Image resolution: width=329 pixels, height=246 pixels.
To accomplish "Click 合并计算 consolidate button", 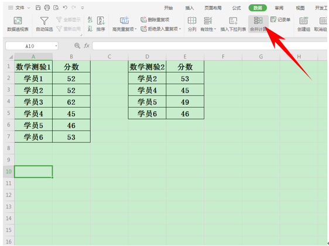I will 258,24.
